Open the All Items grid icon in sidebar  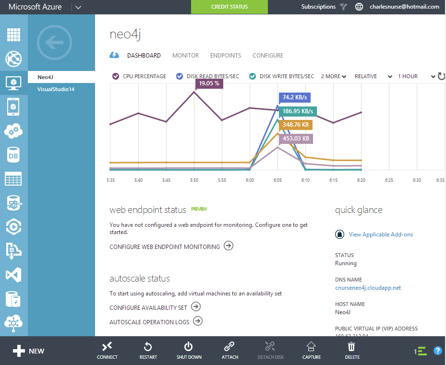13,35
